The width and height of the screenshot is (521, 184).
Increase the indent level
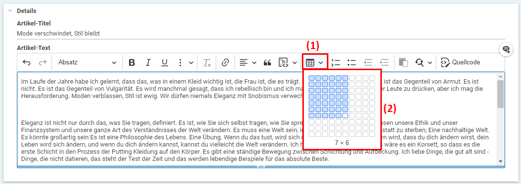pyautogui.click(x=384, y=62)
